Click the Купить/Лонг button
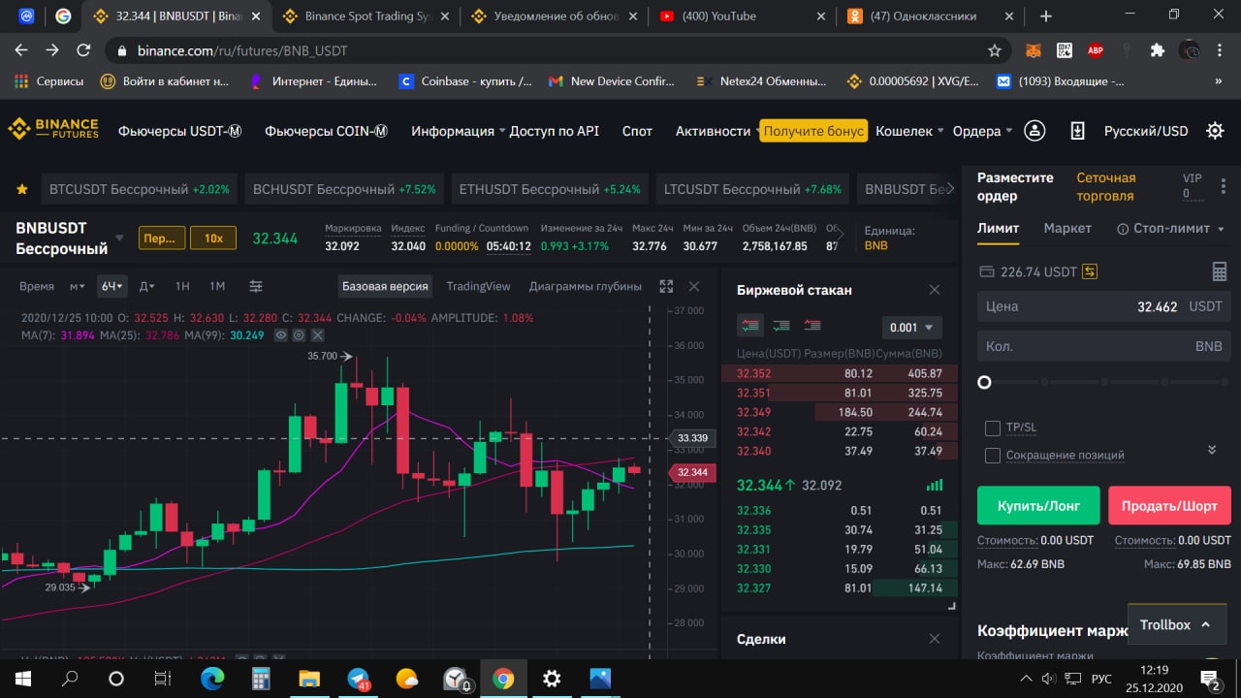Viewport: 1241px width, 698px height. click(1038, 505)
